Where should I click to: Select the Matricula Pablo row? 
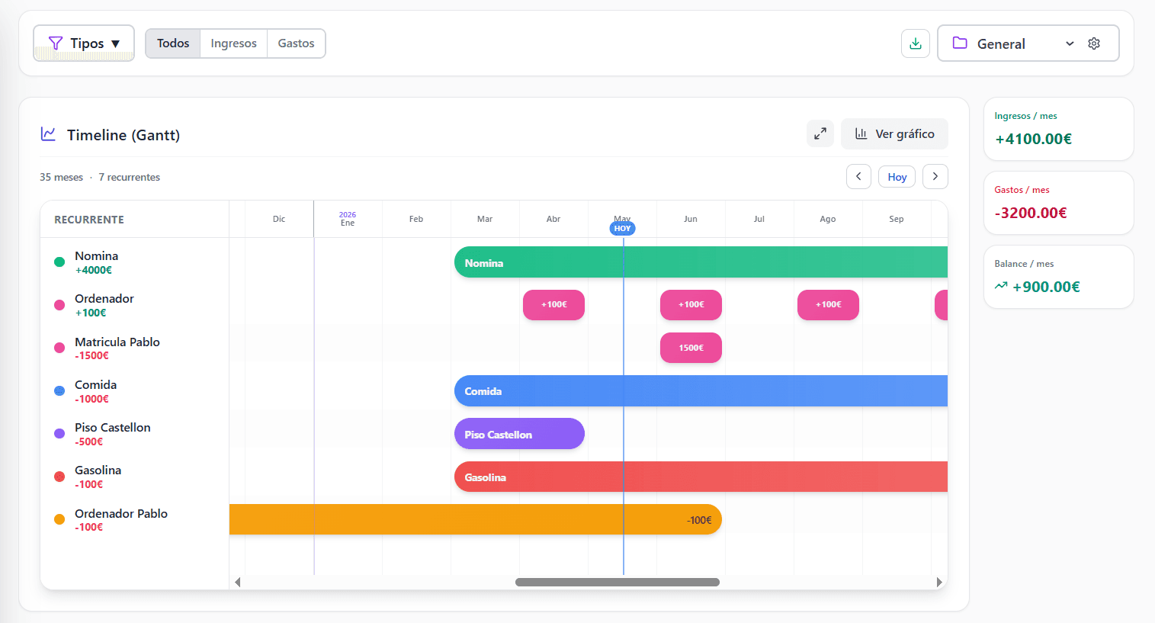[134, 348]
